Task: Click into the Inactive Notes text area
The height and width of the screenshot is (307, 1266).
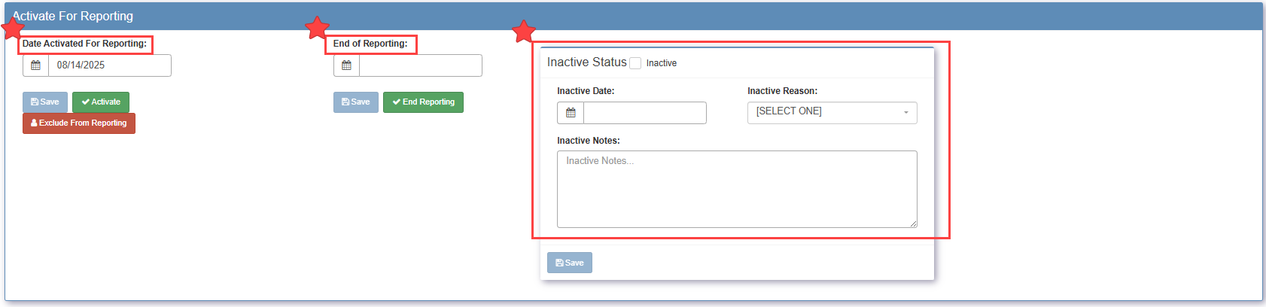Action: click(737, 189)
